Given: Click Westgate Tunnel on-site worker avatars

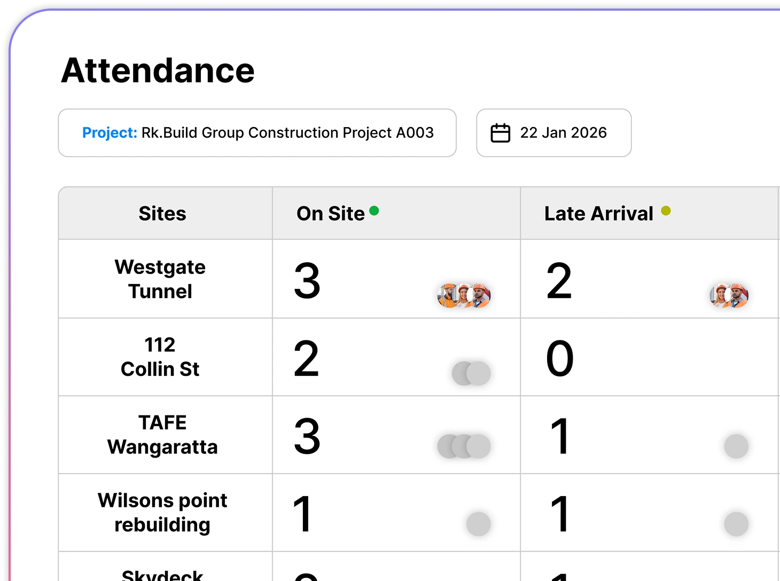Looking at the screenshot, I should (x=464, y=295).
